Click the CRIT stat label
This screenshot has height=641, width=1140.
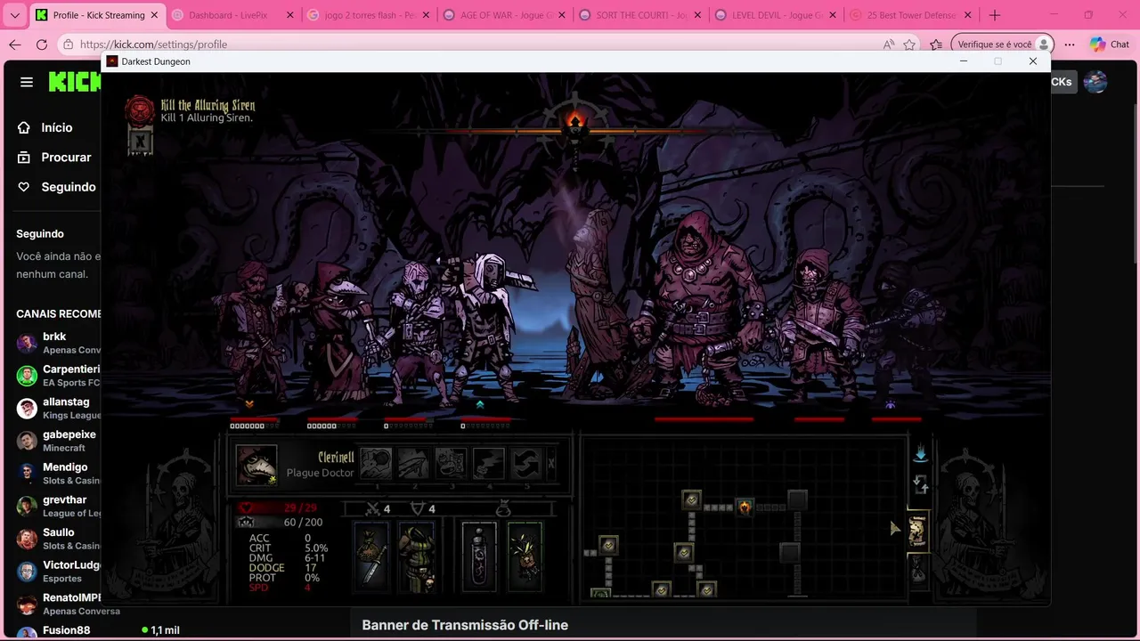pos(260,548)
